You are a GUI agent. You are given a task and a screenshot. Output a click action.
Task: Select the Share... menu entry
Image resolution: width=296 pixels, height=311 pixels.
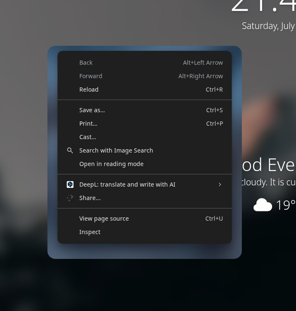pyautogui.click(x=144, y=198)
